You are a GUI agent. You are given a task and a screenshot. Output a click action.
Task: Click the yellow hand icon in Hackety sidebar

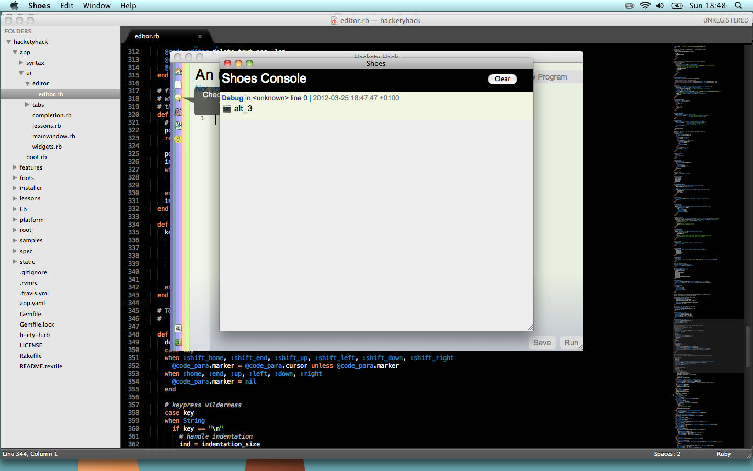tap(178, 139)
